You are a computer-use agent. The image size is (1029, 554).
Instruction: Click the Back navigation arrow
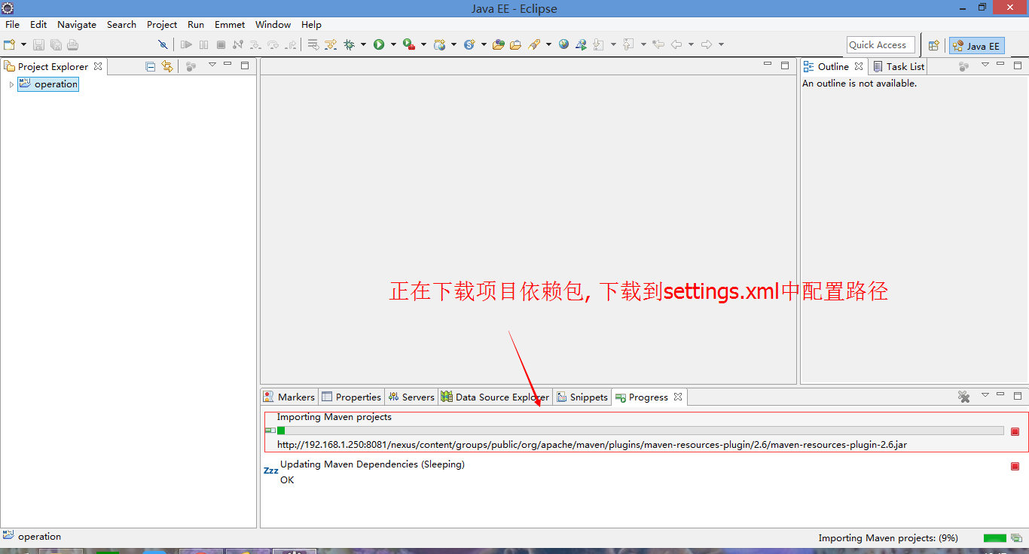(676, 45)
